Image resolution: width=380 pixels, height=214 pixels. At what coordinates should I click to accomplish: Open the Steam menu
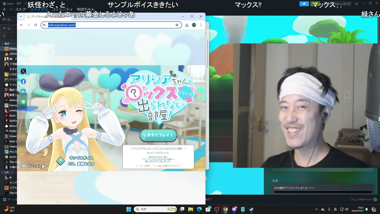click(9, 4)
